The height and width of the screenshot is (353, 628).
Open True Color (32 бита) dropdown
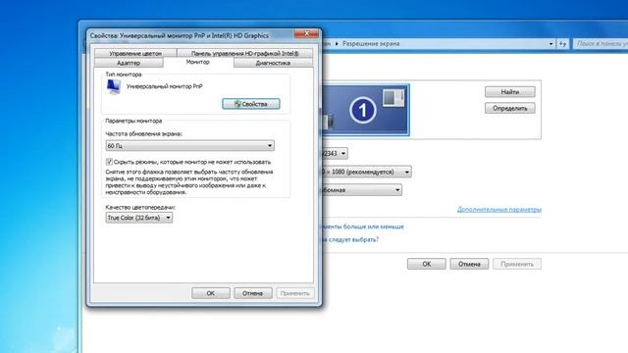point(139,218)
